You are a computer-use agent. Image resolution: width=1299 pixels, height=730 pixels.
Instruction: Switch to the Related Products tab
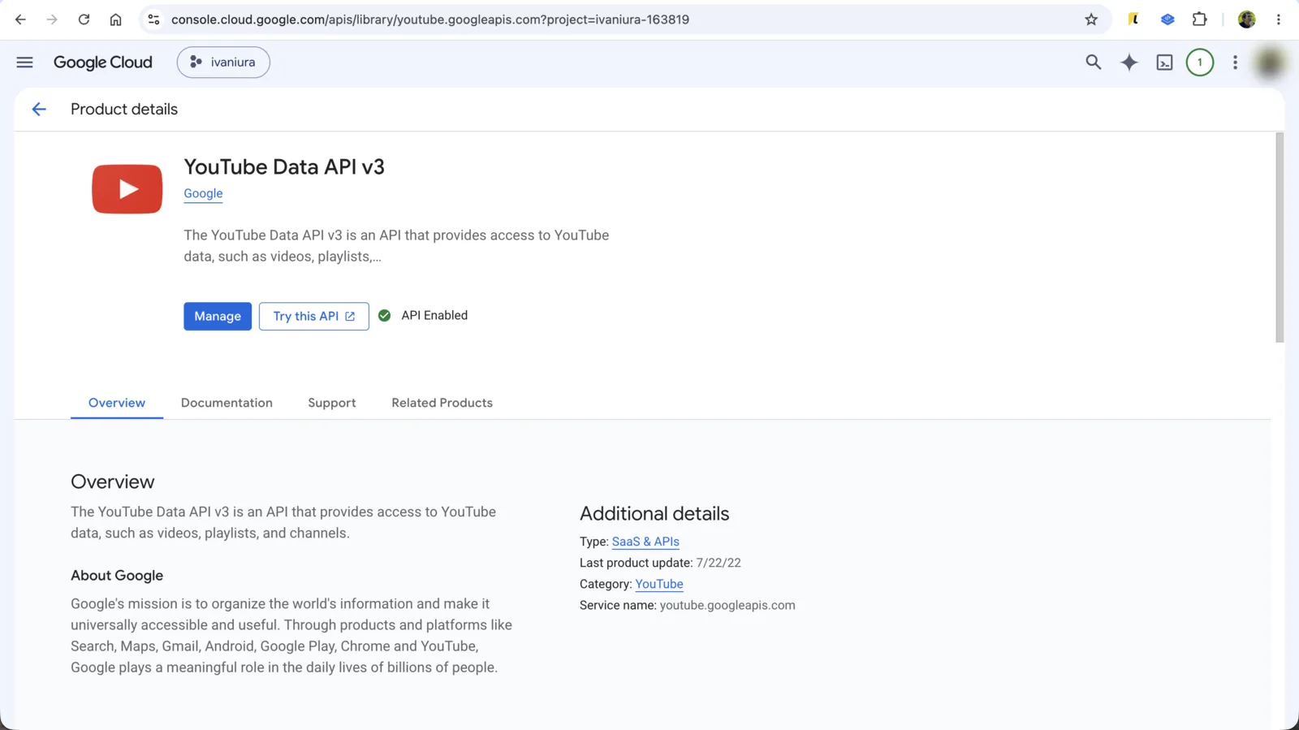[x=442, y=403]
